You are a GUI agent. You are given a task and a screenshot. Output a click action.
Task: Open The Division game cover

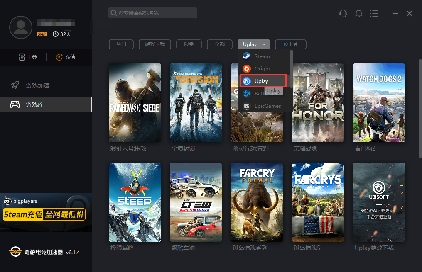coord(196,103)
